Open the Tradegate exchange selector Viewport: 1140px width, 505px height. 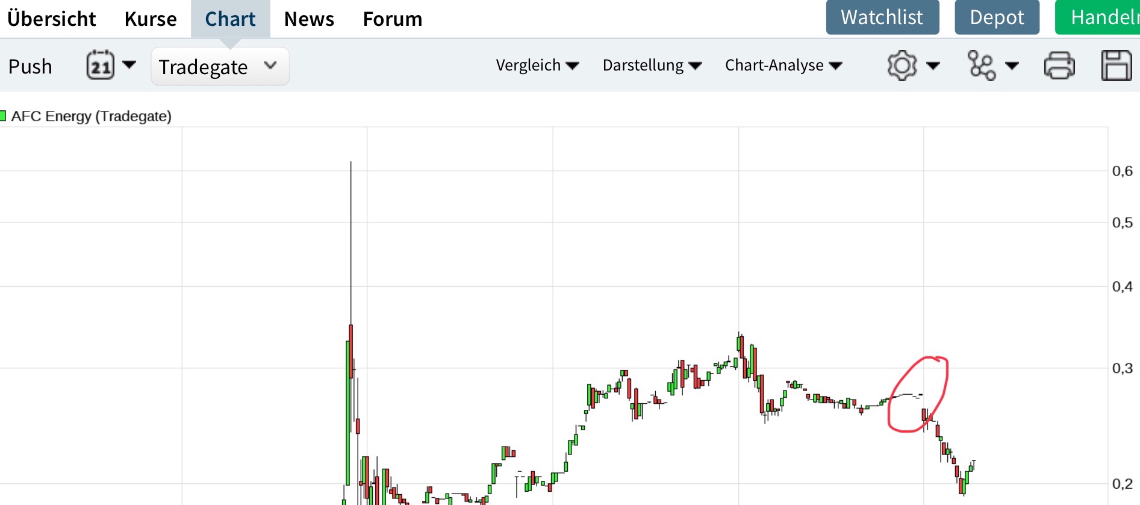[x=220, y=66]
